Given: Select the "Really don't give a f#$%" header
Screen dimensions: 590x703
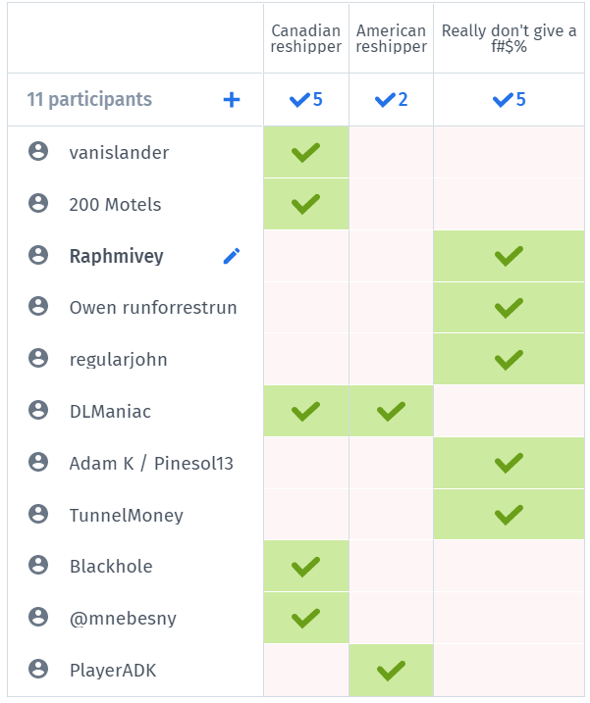Looking at the screenshot, I should tap(509, 39).
